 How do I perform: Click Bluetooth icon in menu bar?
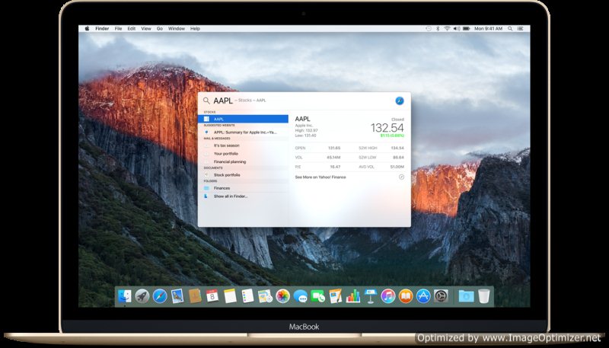(x=438, y=29)
